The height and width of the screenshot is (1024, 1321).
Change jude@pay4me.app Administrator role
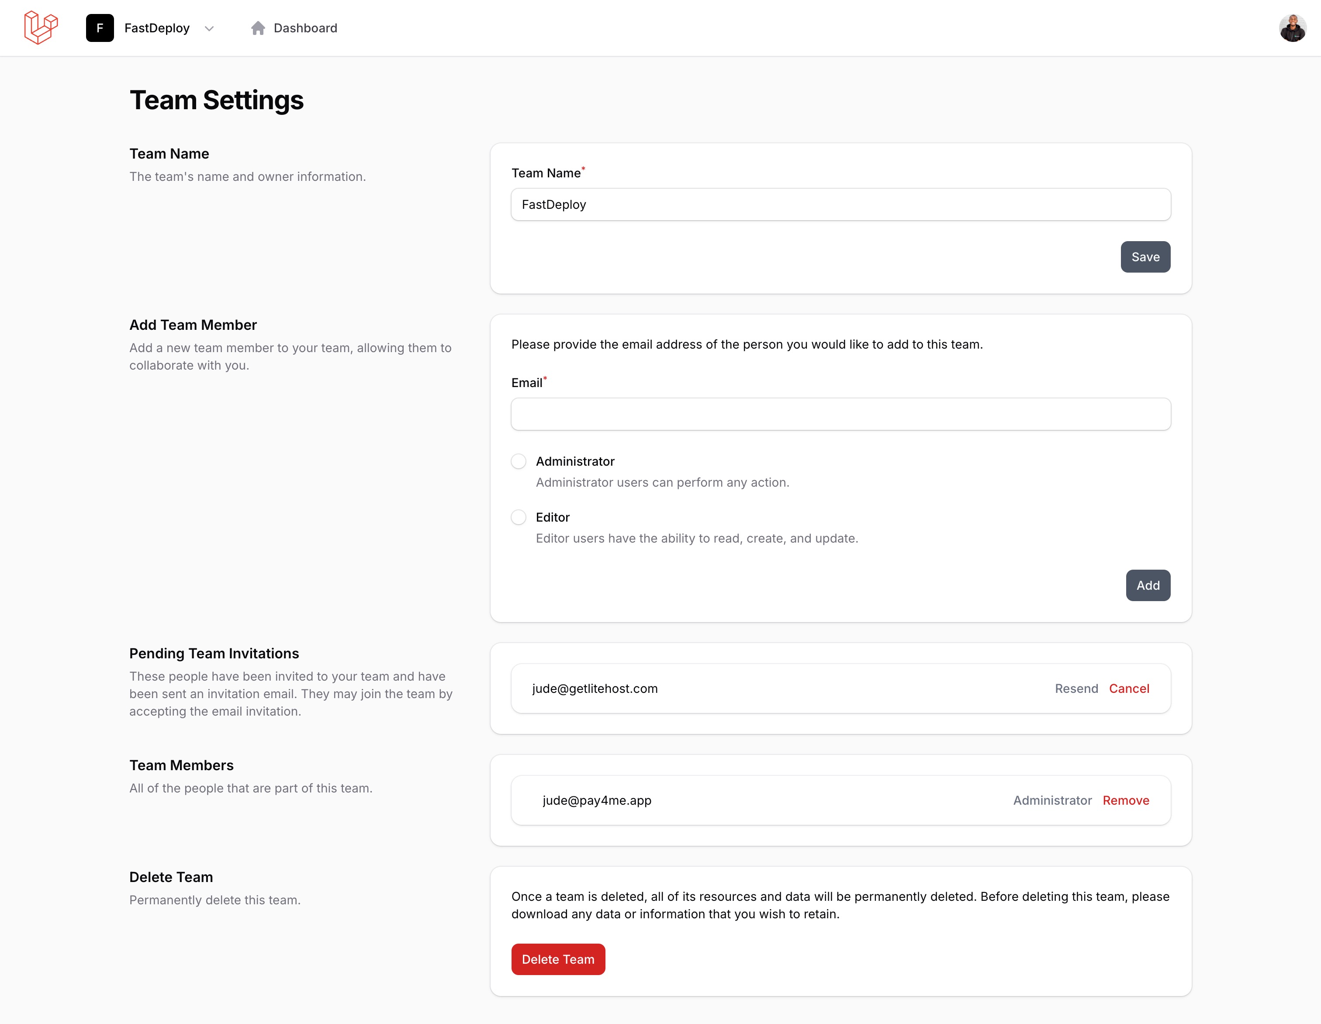[1052, 800]
